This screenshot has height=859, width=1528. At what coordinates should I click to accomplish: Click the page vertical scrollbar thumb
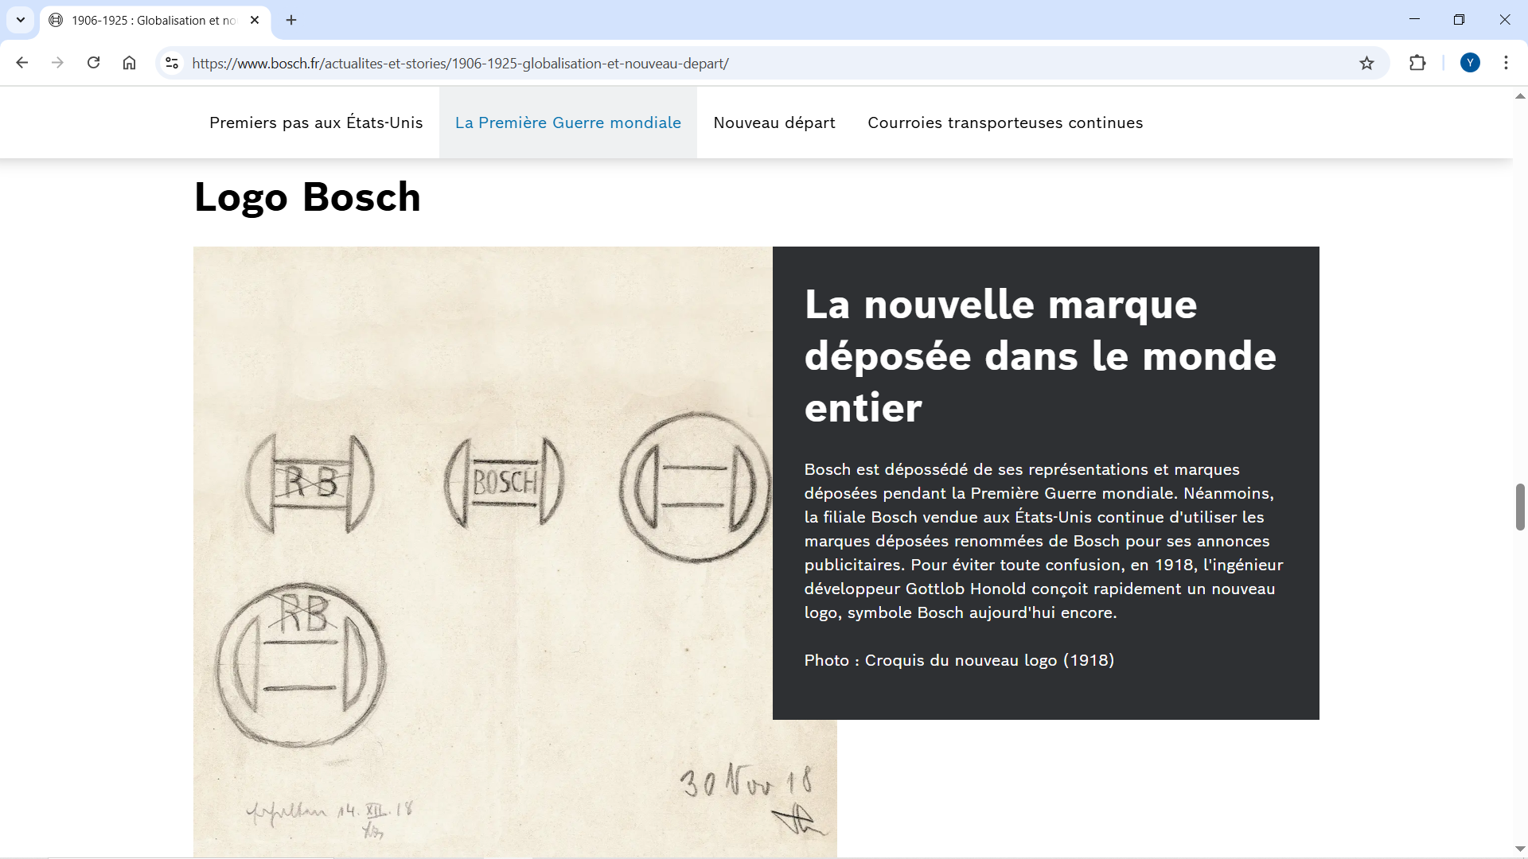coord(1519,507)
